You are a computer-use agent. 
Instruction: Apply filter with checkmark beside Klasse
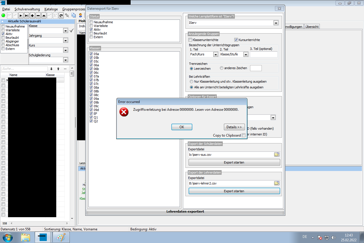(72, 30)
